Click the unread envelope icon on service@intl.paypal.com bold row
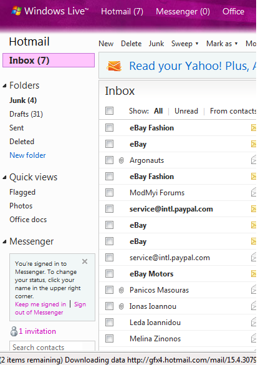 click(254, 209)
